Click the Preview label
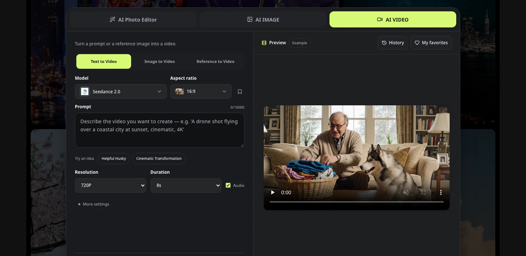 pos(278,43)
